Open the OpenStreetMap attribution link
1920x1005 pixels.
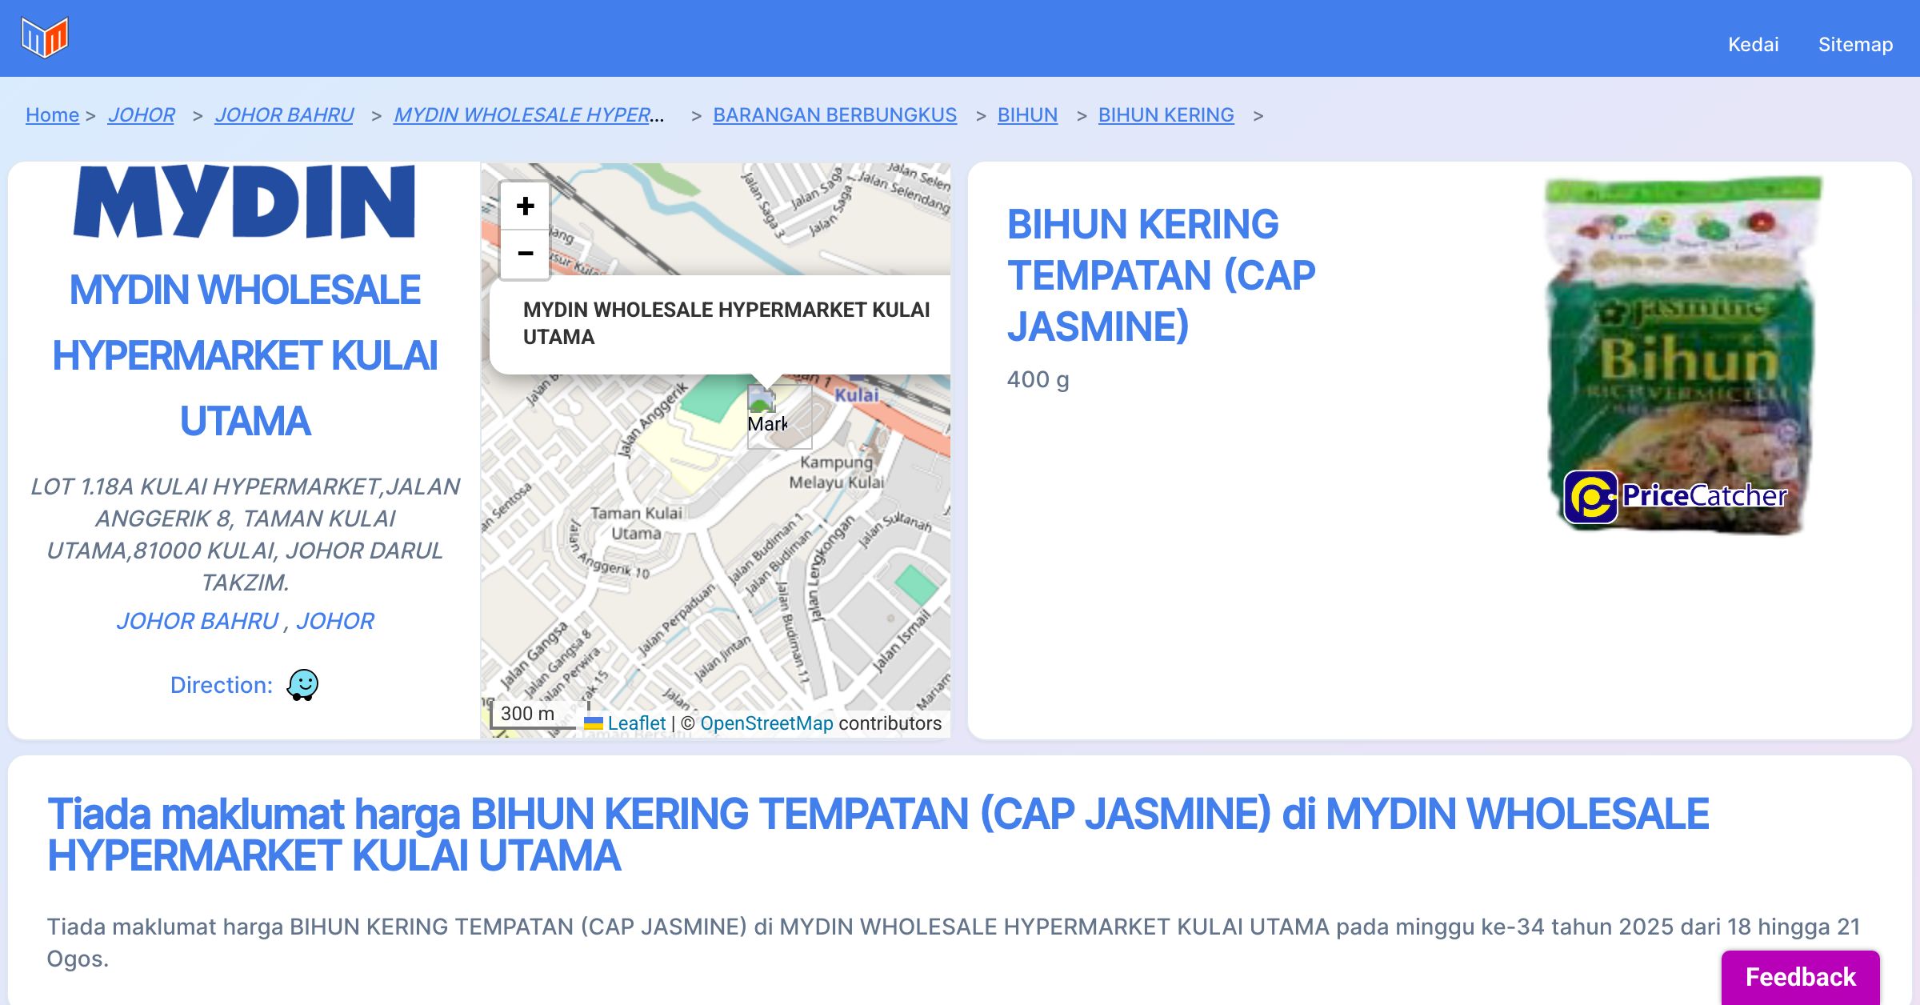coord(766,723)
